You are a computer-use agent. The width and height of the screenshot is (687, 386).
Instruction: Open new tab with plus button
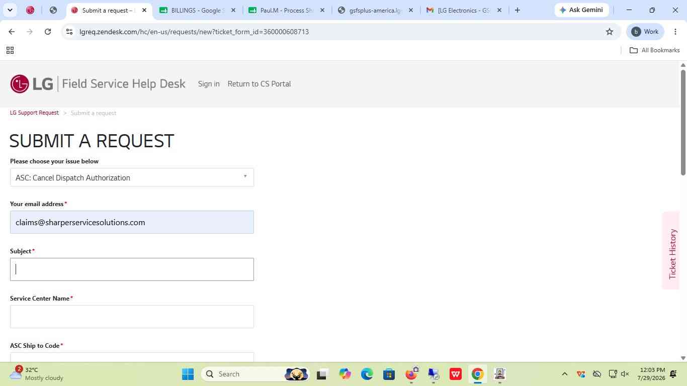(x=517, y=10)
